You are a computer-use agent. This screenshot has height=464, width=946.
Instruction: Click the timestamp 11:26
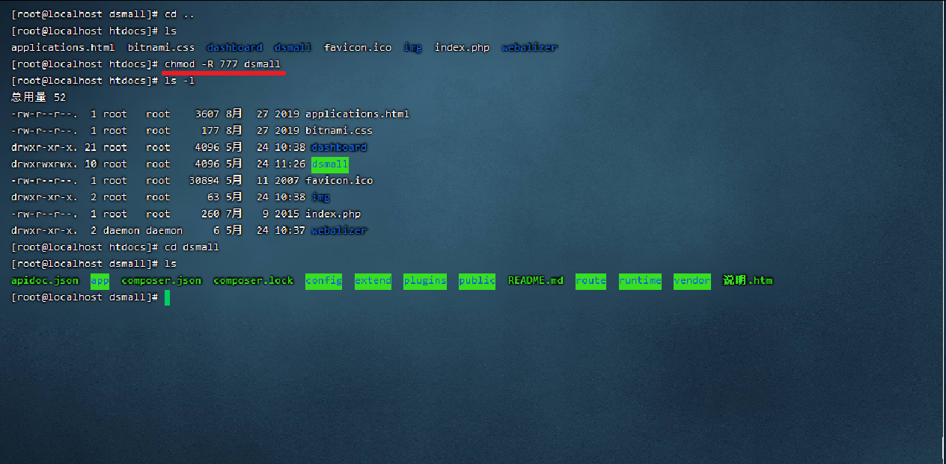click(290, 164)
